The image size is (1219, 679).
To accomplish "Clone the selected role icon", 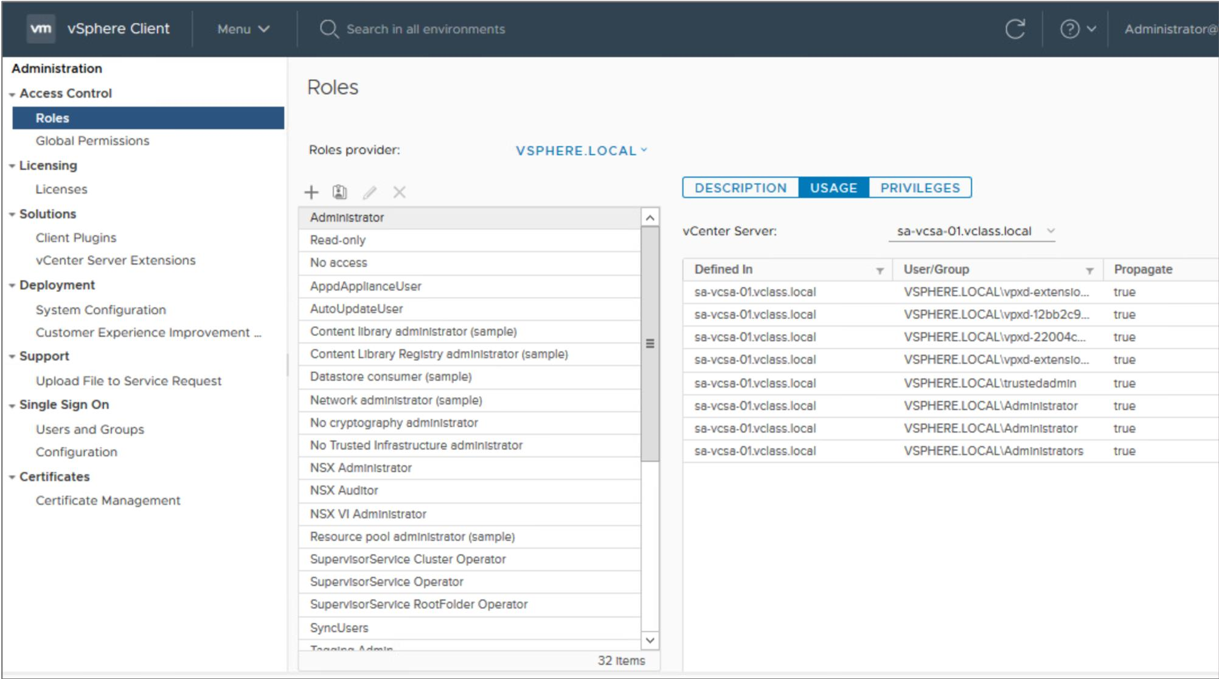I will click(339, 192).
